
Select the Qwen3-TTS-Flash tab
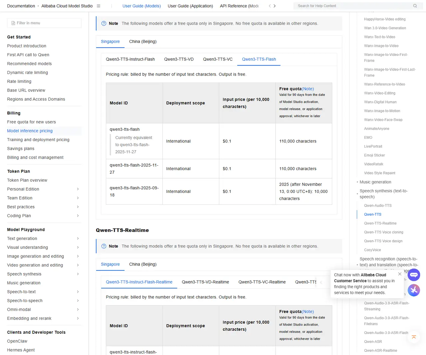259,59
